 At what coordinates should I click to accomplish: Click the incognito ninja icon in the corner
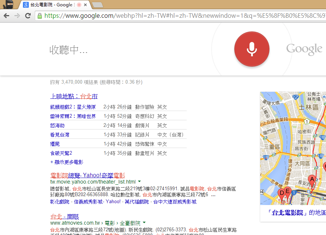[x=8, y=4]
